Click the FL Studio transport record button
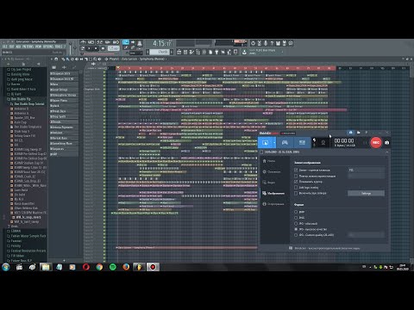This screenshot has height=310, width=414. [x=103, y=48]
